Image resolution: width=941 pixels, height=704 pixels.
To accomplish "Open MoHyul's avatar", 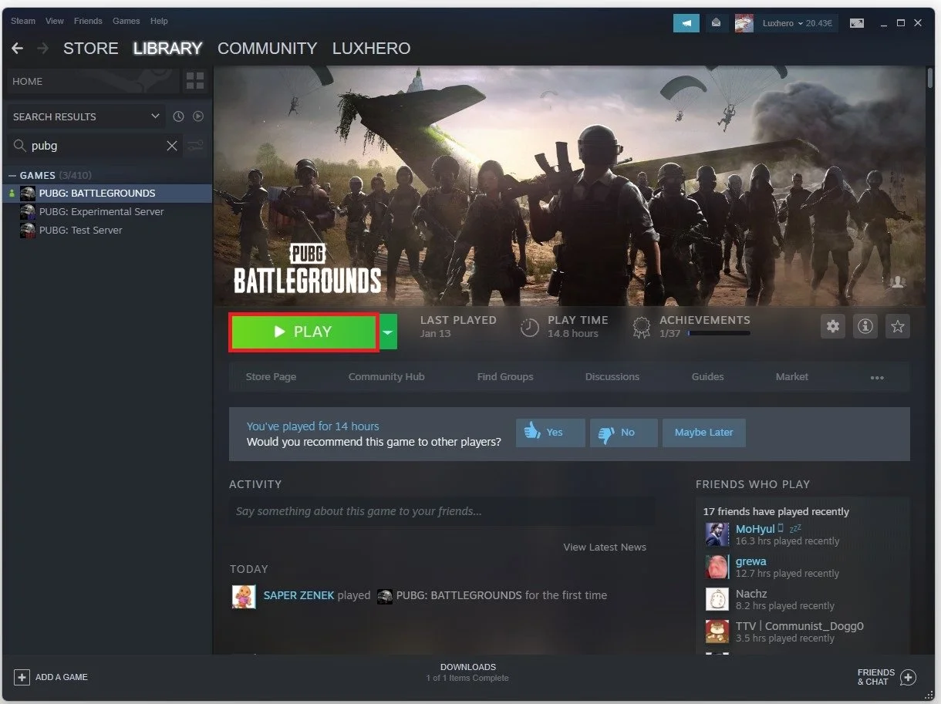I will pos(717,534).
